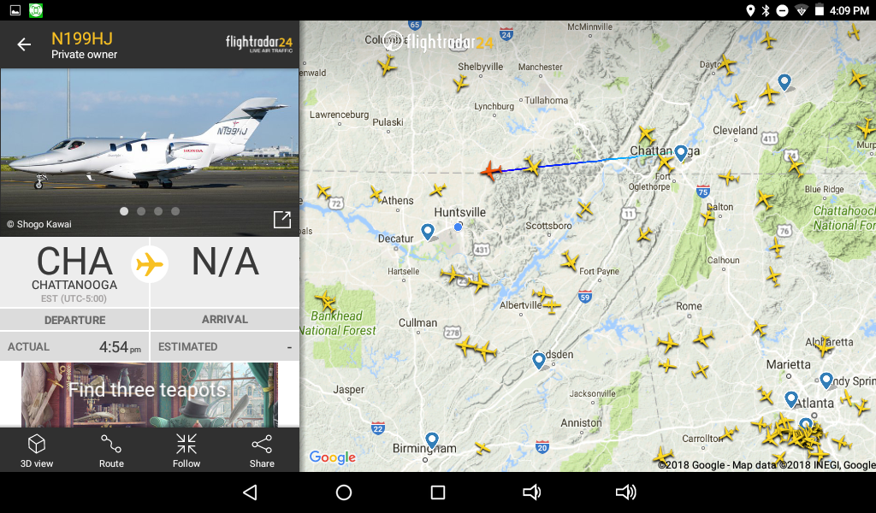This screenshot has height=513, width=876.
Task: Tap the plane icon between CHA and N/A
Action: pyautogui.click(x=150, y=264)
